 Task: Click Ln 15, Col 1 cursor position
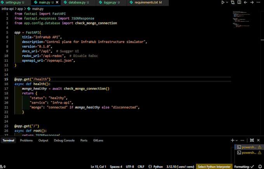(x=99, y=167)
